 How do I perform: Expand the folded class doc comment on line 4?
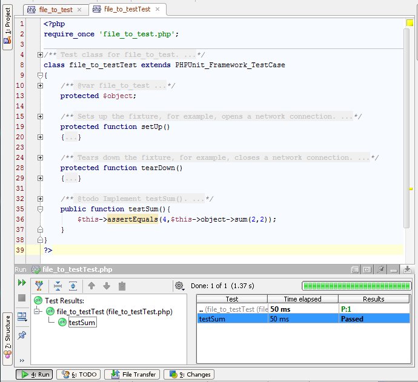[40, 55]
